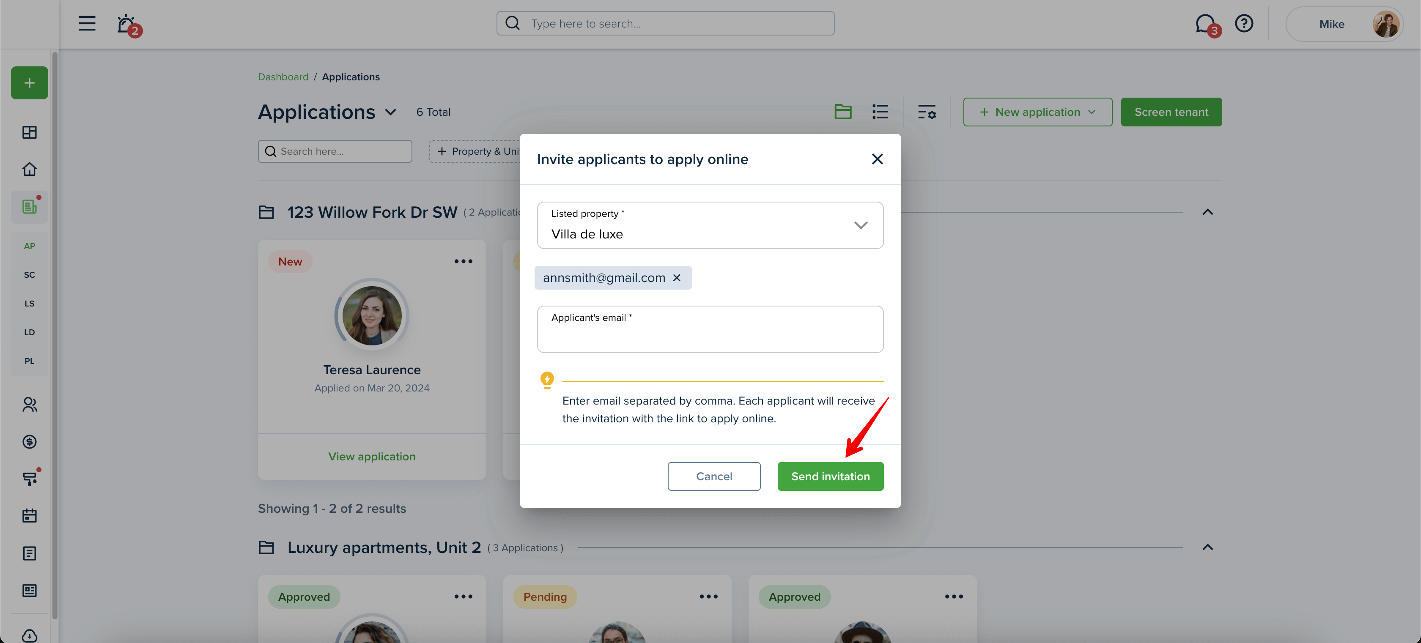Collapse the Luxury apartments, Unit 2 group
This screenshot has width=1421, height=643.
[1207, 547]
